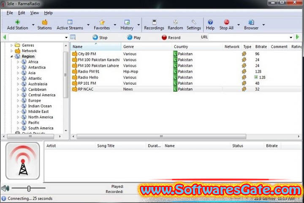Select the RP 101 FM station row
The width and height of the screenshot is (304, 203).
(186, 83)
